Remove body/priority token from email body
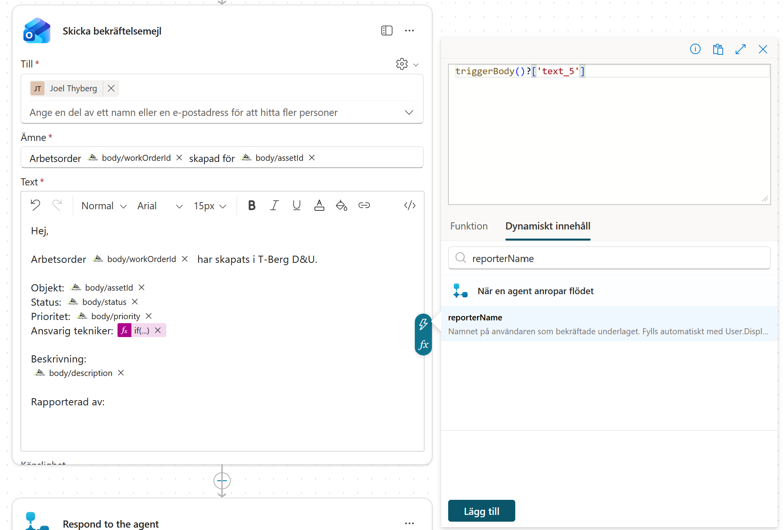 coord(149,316)
